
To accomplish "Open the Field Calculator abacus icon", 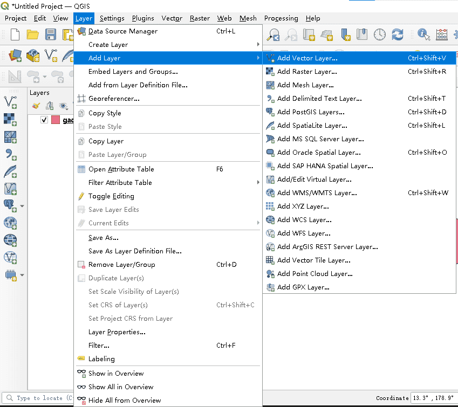I will tap(442, 35).
